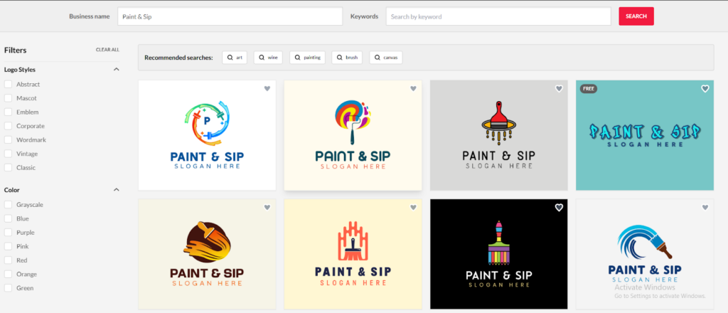Favorite the blue wave brush logo
Screen dimensions: 728x313
(x=705, y=208)
